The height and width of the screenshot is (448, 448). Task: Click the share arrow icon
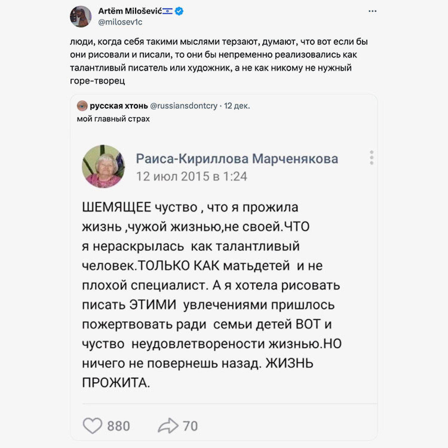168,426
